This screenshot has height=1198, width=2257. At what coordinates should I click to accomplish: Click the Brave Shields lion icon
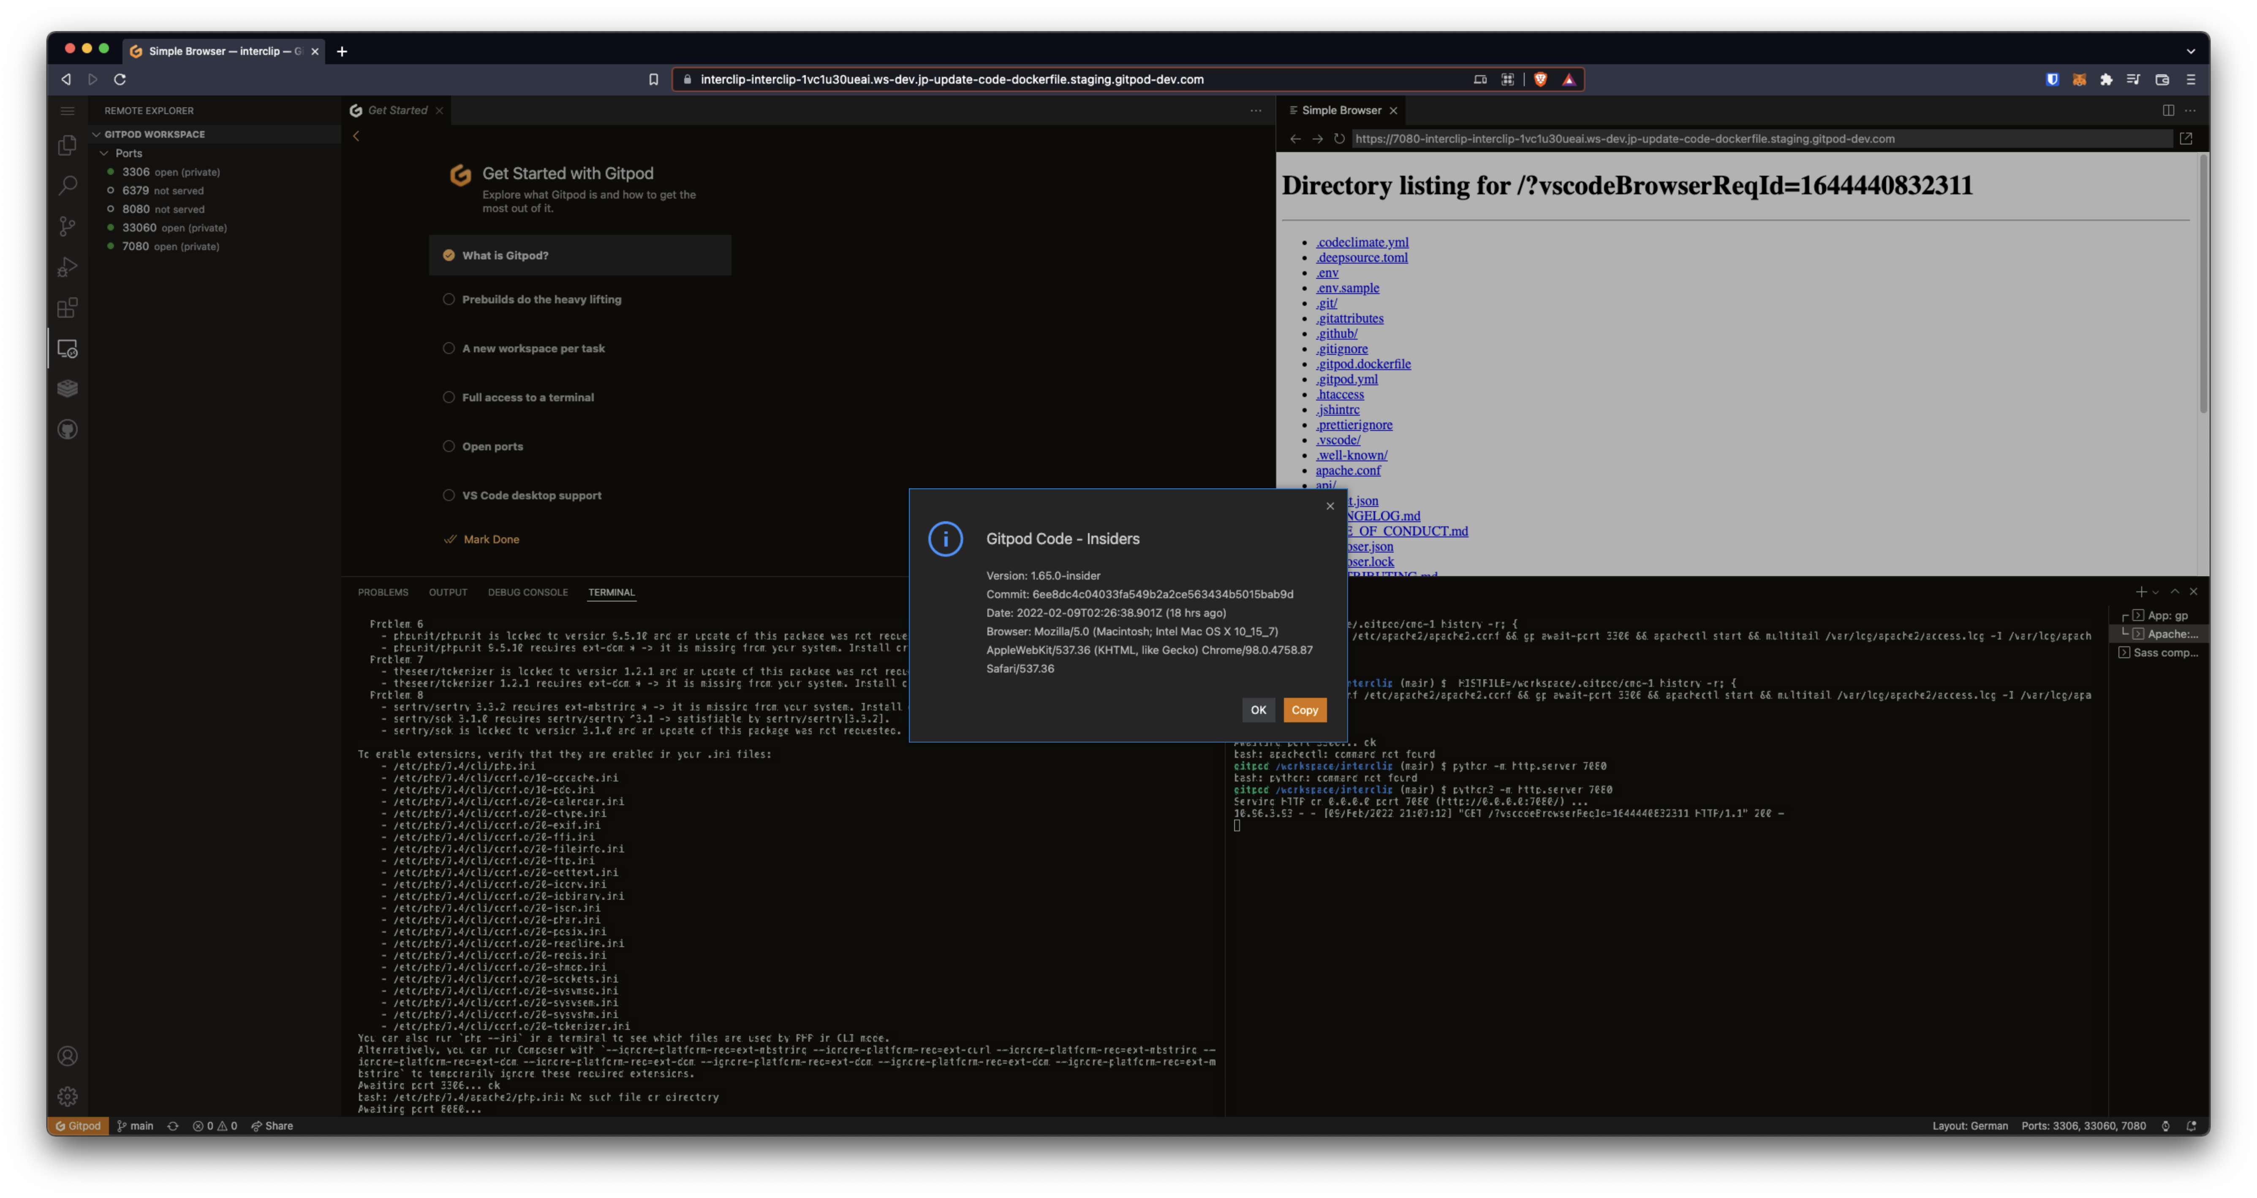pyautogui.click(x=1540, y=79)
